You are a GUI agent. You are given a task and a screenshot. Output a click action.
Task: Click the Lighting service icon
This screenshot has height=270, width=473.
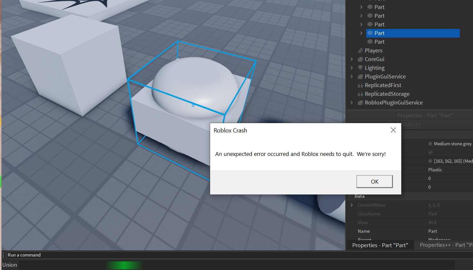click(x=360, y=67)
